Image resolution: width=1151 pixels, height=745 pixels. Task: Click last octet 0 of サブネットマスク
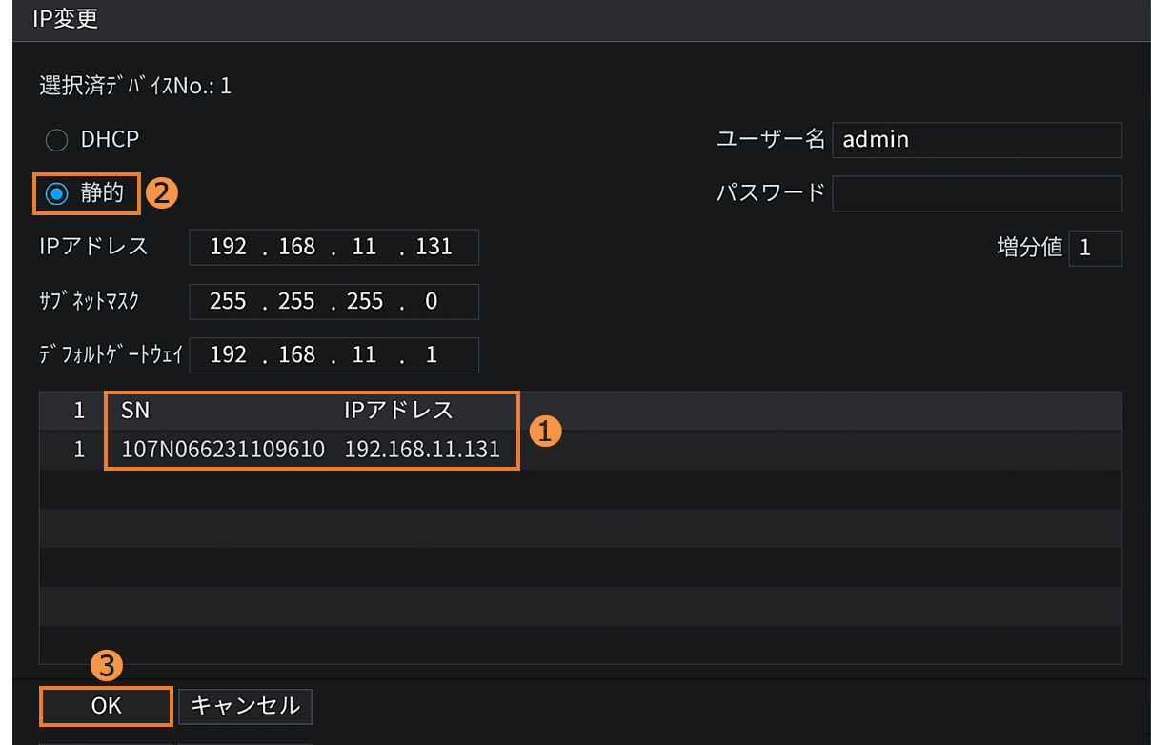432,302
